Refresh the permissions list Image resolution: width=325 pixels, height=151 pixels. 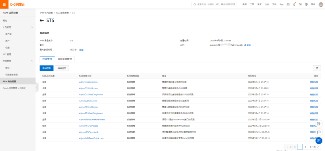tap(317, 68)
